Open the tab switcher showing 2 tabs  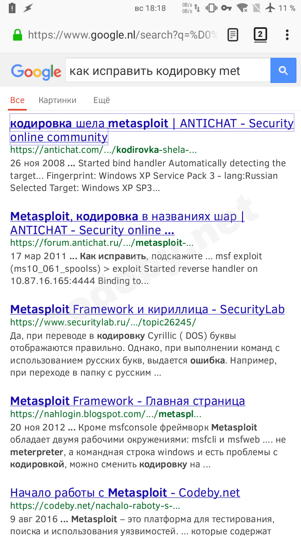260,35
